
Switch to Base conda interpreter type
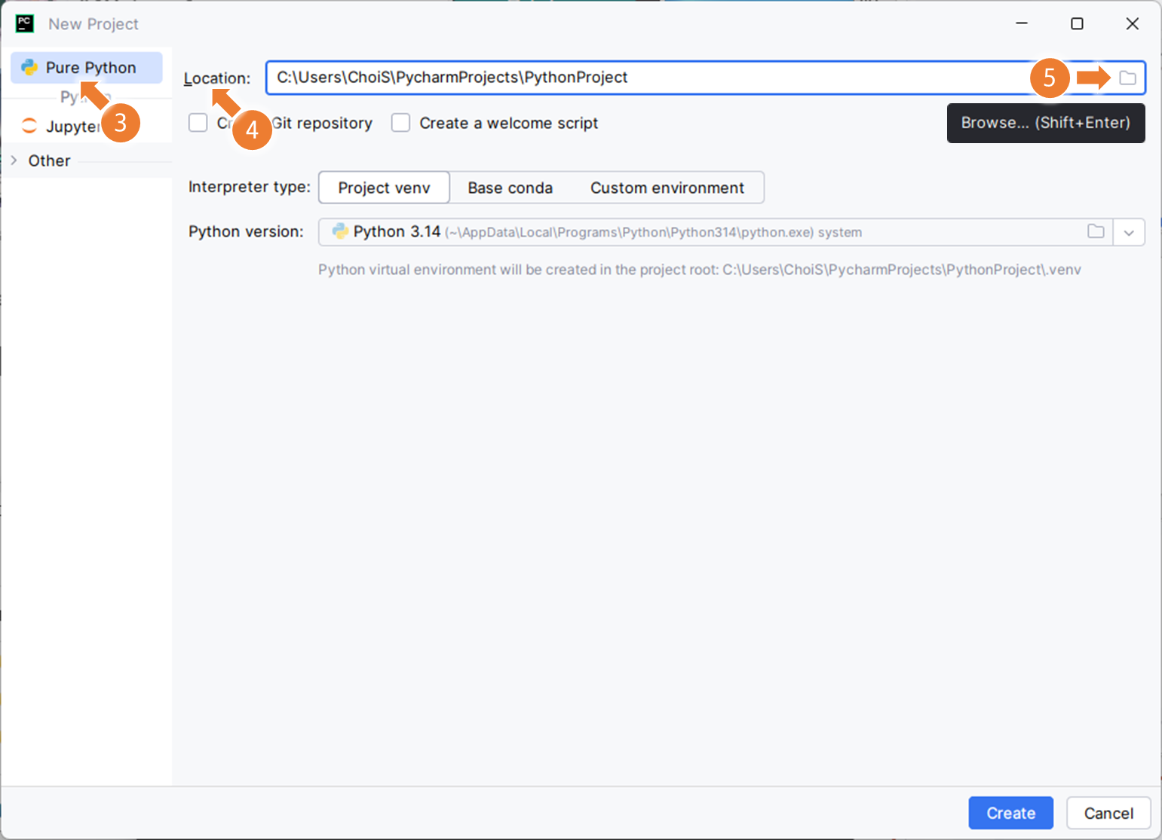[x=510, y=188]
